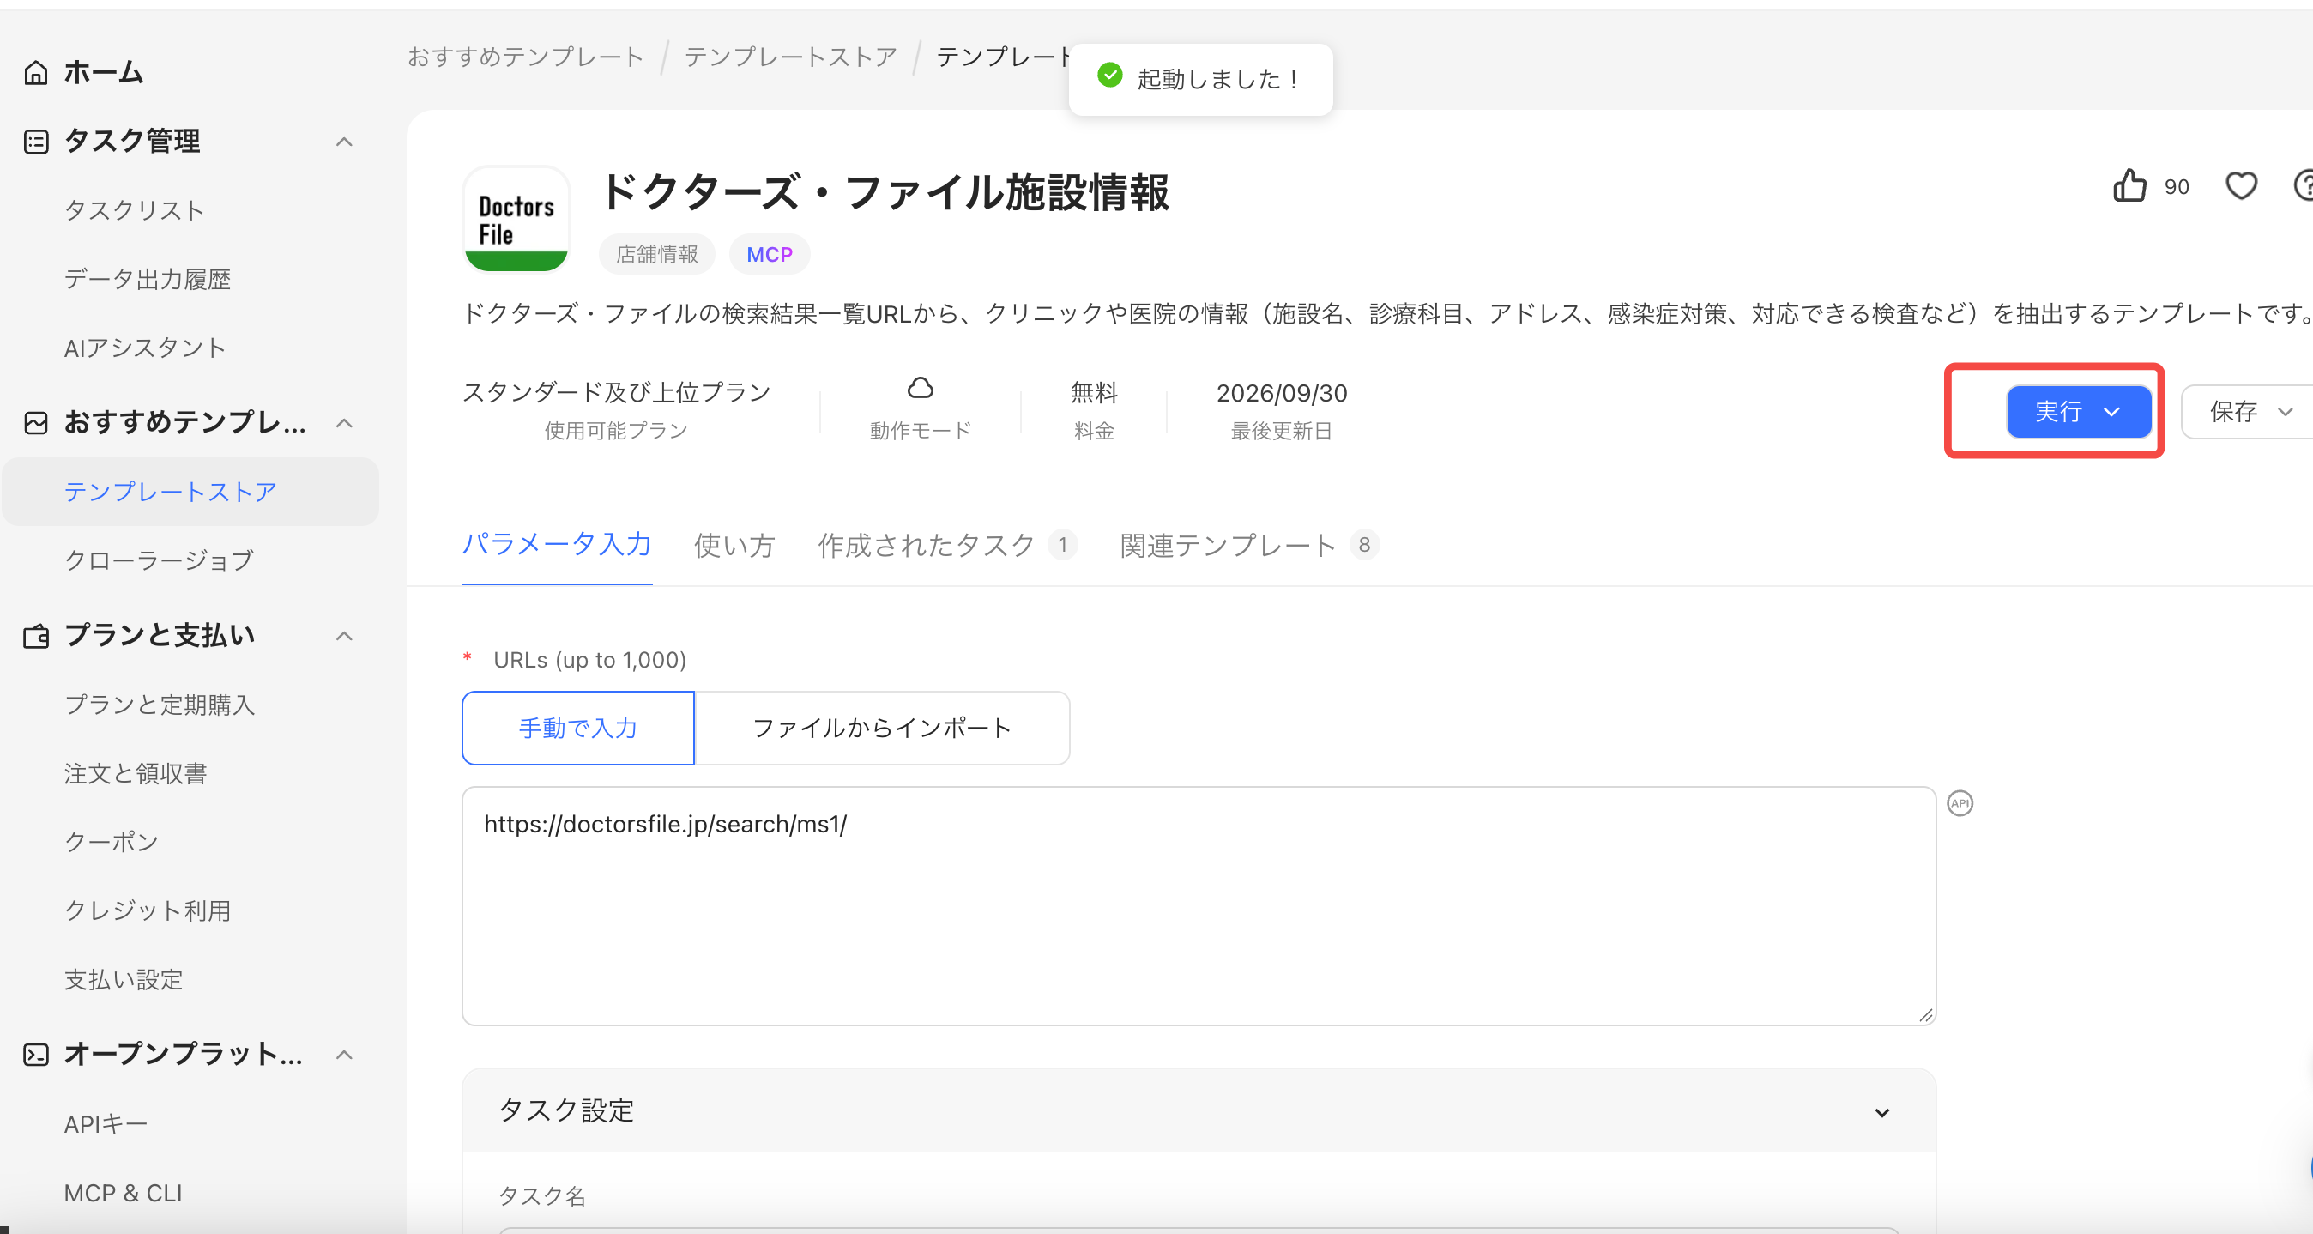This screenshot has height=1234, width=2313.
Task: Open タスクリスト in the sidebar
Action: point(135,210)
